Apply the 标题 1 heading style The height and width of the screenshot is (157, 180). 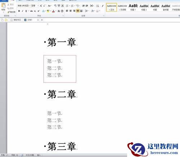133,8
